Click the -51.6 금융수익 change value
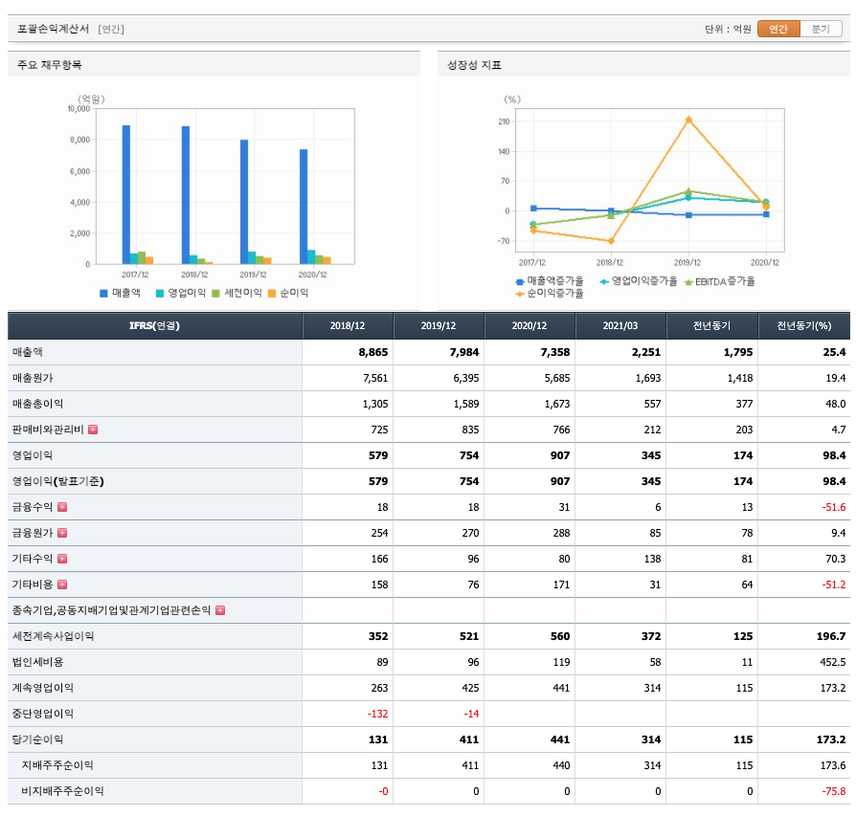 pyautogui.click(x=834, y=507)
